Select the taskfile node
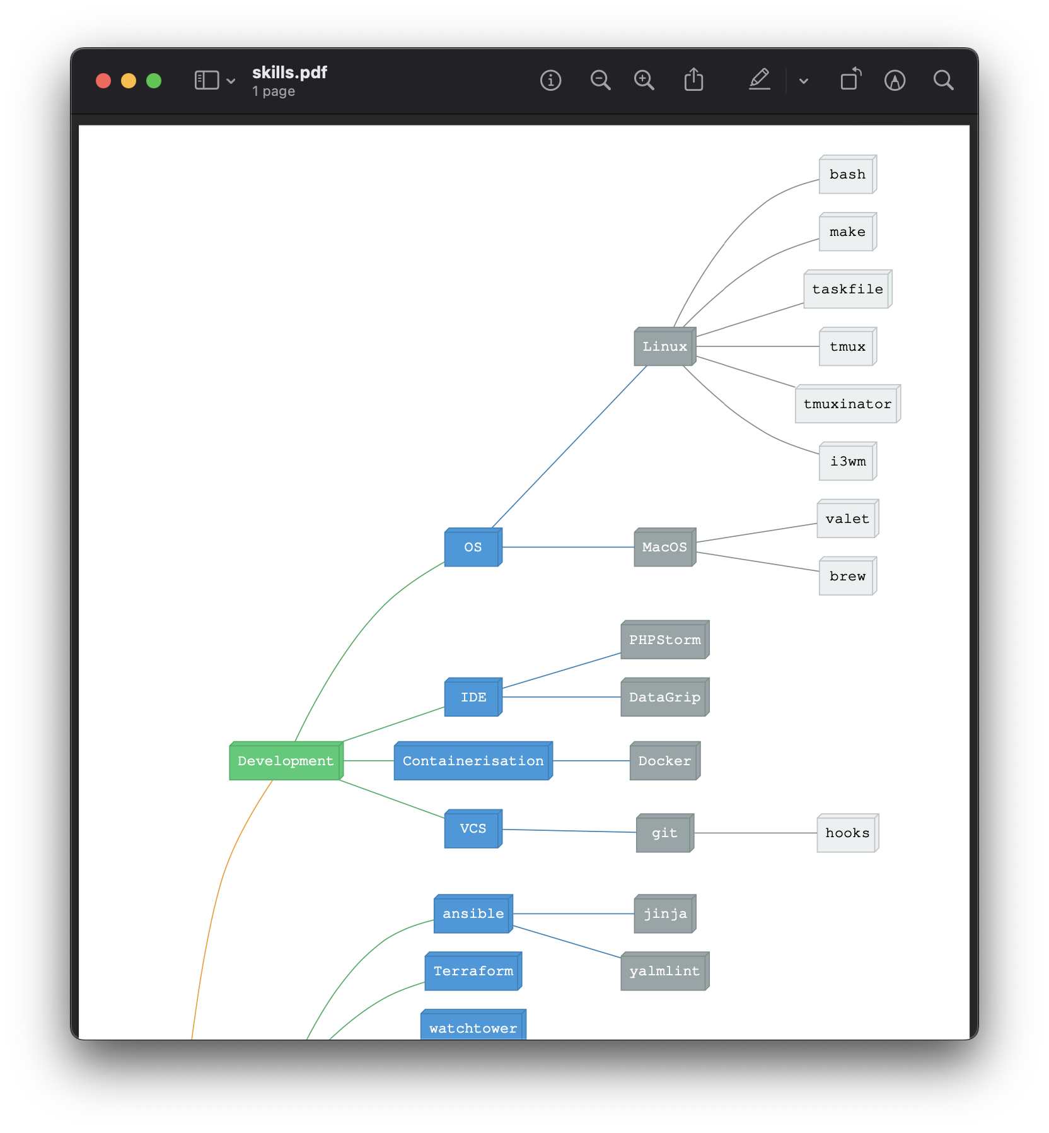 click(847, 289)
